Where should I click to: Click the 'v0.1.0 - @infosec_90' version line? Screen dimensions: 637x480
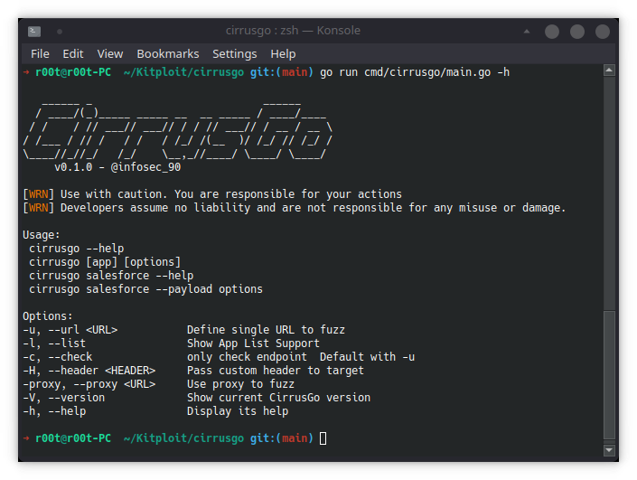(117, 167)
